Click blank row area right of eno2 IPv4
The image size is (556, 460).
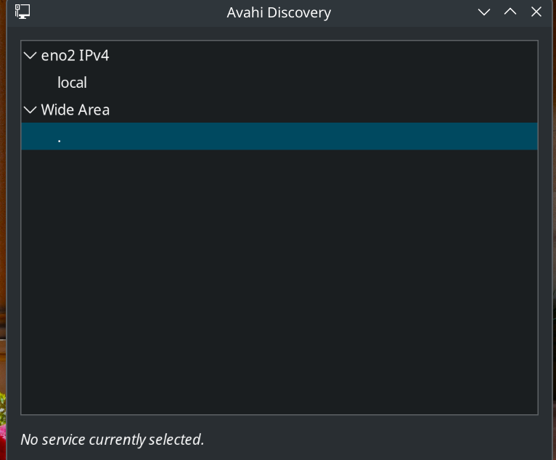pos(324,56)
